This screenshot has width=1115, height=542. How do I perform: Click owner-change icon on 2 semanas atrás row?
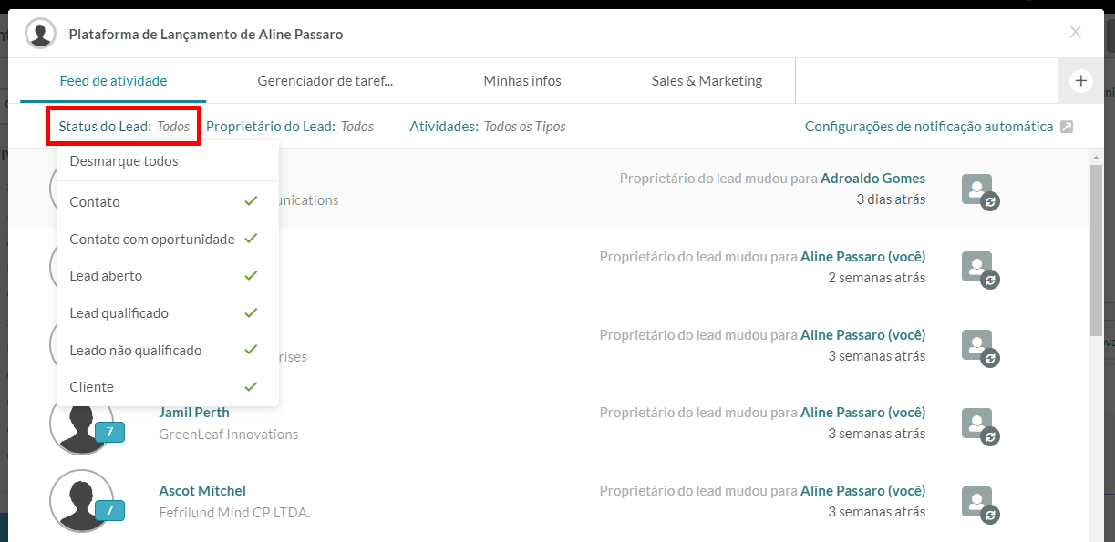click(x=980, y=270)
